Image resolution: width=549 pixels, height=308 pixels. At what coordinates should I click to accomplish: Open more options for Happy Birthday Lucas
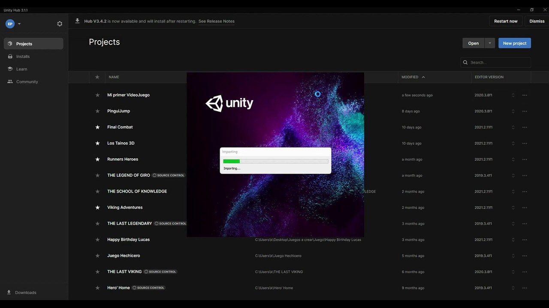click(x=525, y=240)
